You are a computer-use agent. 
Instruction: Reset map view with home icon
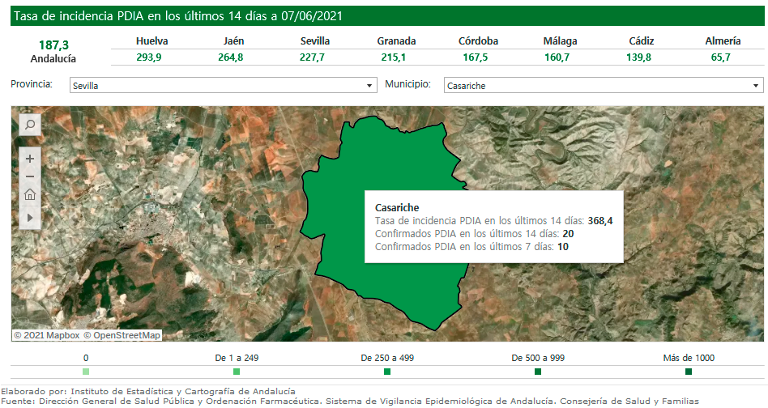[30, 194]
